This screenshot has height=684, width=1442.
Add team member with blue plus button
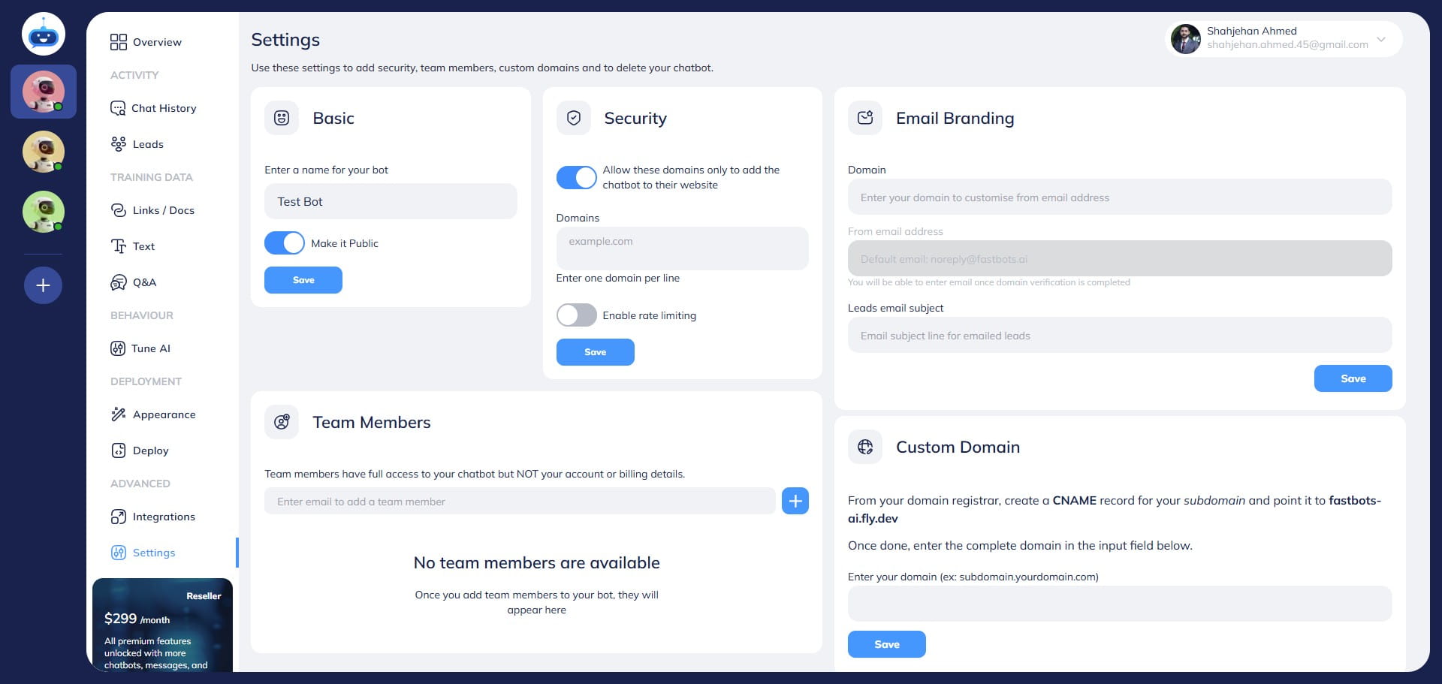pos(795,501)
